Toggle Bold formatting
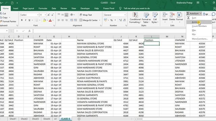This screenshot has height=121, width=216. pyautogui.click(x=22, y=20)
